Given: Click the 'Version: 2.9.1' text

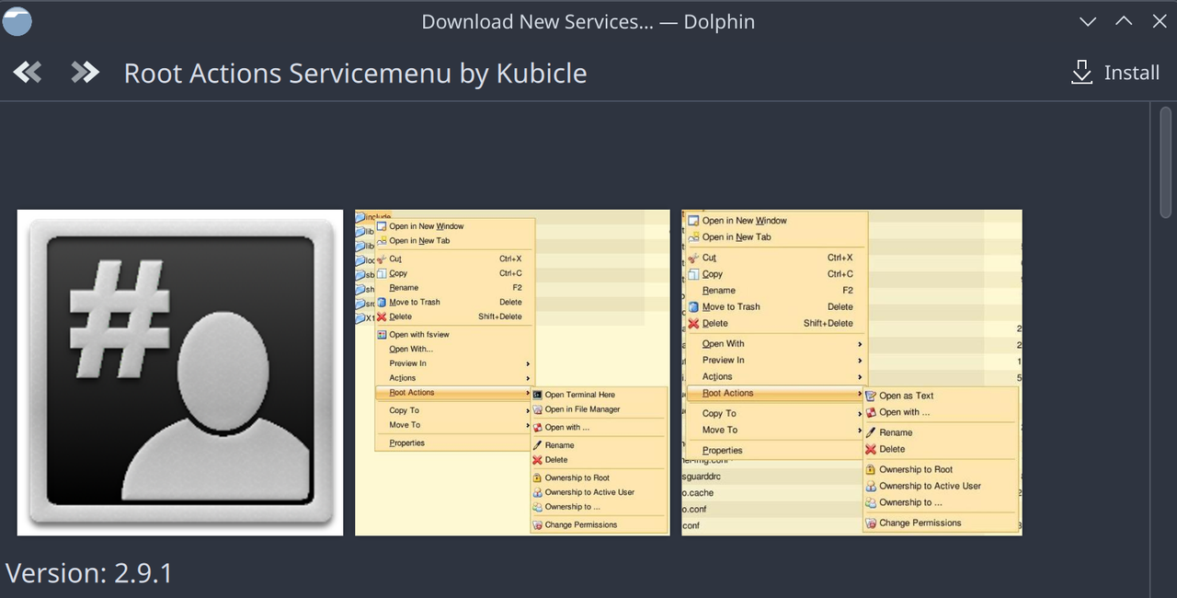Looking at the screenshot, I should 89,573.
